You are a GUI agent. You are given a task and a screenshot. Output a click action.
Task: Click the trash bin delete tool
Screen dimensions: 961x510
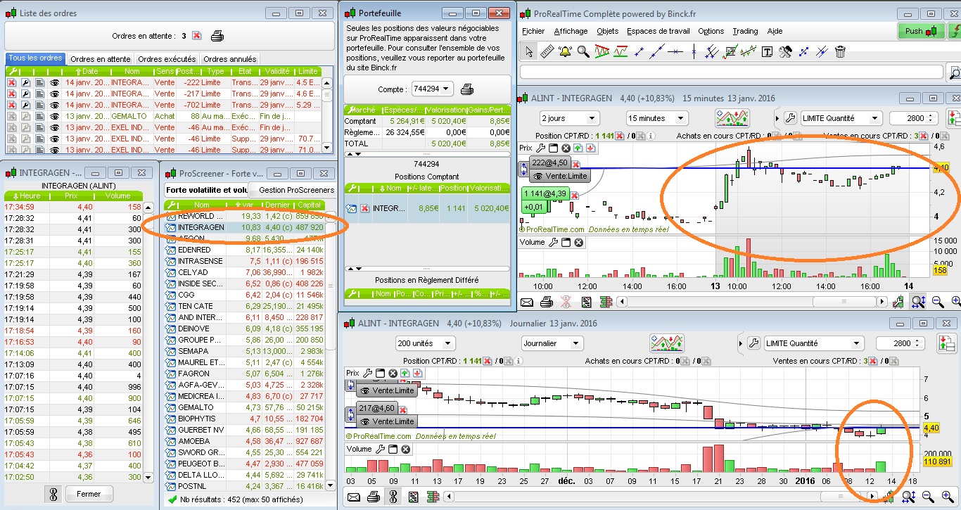pos(839,51)
